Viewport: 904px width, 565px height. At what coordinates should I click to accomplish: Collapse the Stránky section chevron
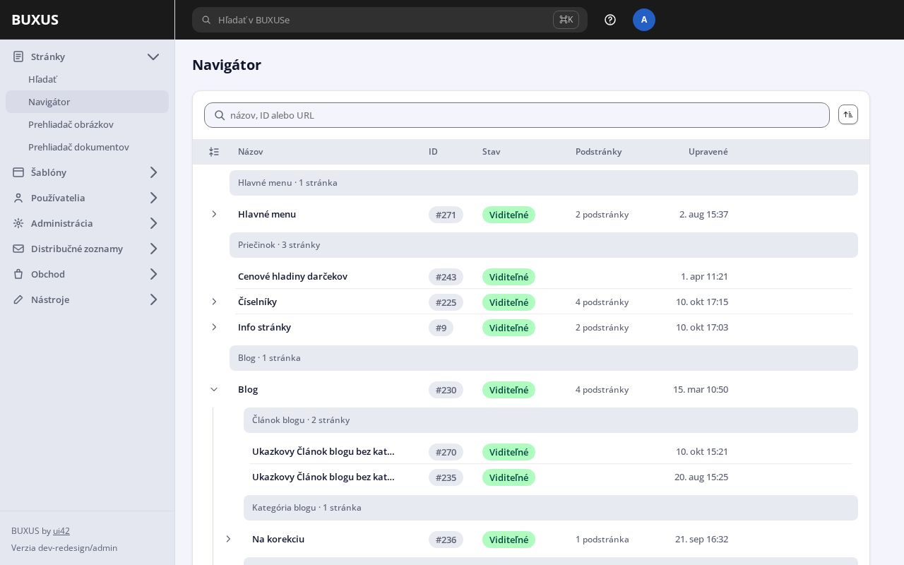pos(153,56)
